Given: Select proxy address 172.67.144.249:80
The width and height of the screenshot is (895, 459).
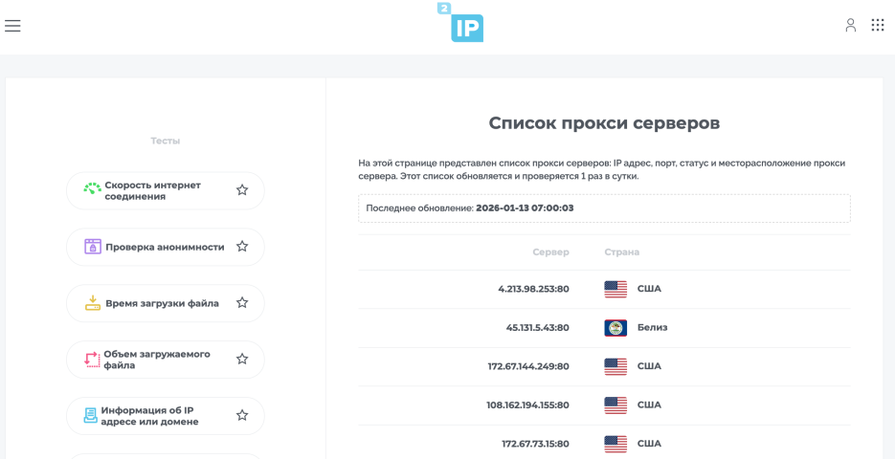Looking at the screenshot, I should tap(528, 366).
